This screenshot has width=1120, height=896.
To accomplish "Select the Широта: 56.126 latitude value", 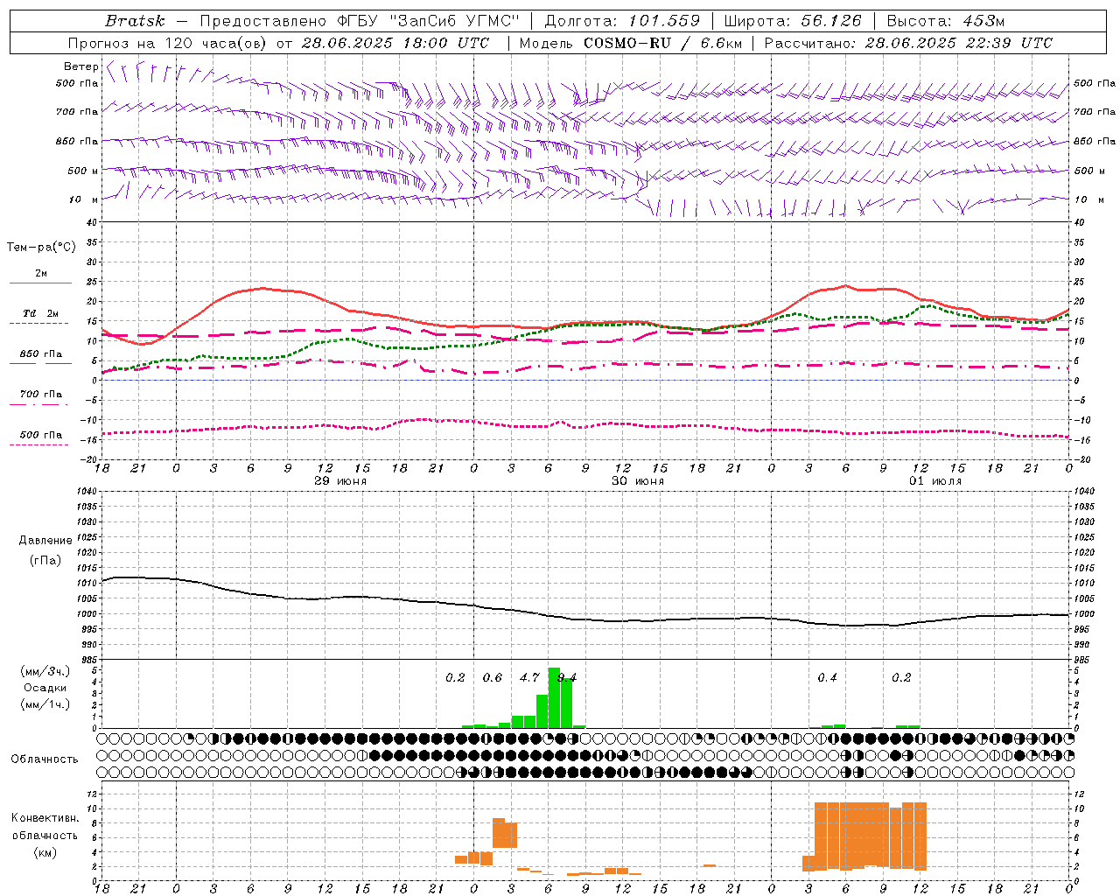I will (x=793, y=21).
